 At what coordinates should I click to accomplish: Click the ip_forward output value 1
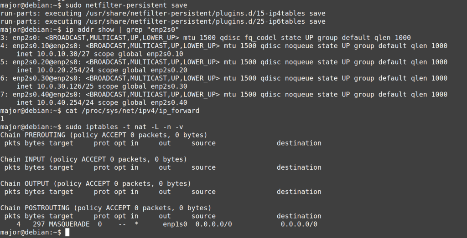(x=2, y=119)
